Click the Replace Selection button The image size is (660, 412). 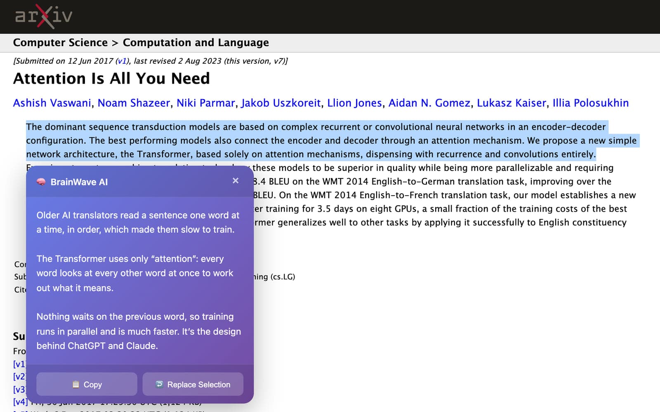pos(193,384)
